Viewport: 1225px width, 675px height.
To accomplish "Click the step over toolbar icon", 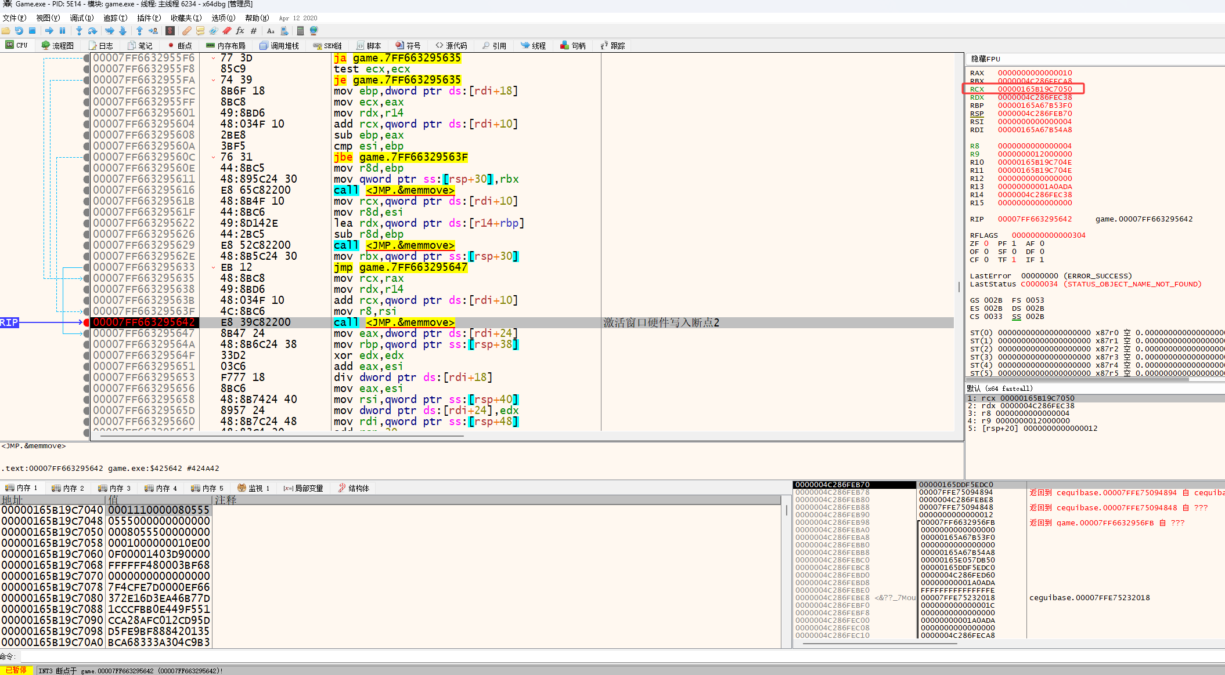I will click(x=92, y=31).
